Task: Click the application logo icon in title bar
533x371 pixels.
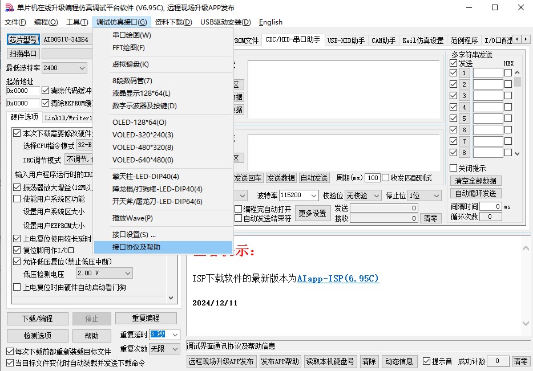Action: pyautogui.click(x=9, y=7)
